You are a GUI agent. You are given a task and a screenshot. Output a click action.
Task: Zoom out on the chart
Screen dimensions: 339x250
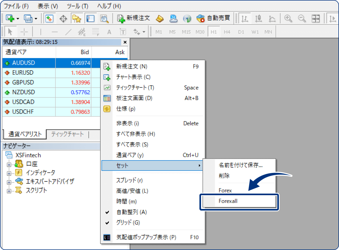(302, 18)
